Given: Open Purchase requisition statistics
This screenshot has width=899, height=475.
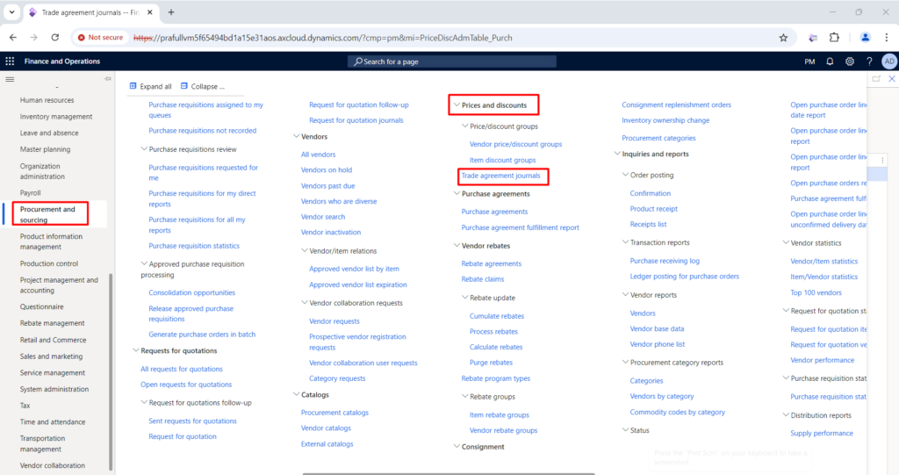Looking at the screenshot, I should [194, 246].
